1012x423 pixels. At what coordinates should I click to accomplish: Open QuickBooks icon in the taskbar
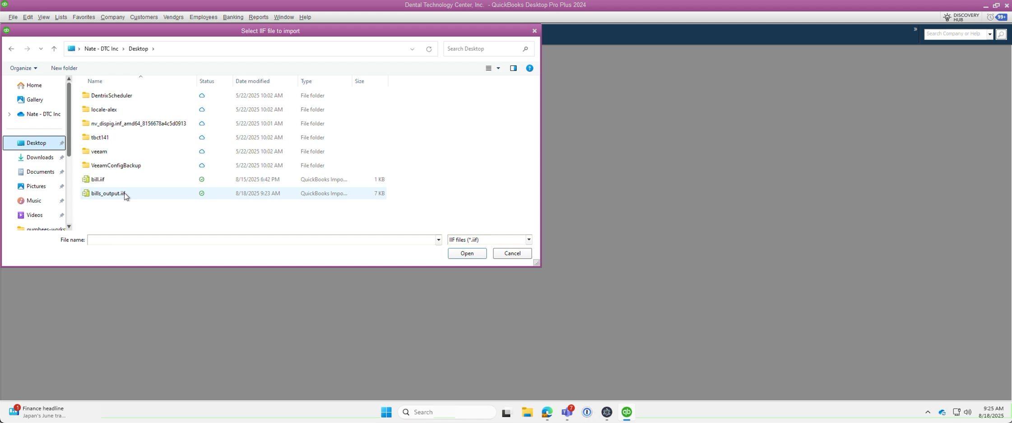click(x=627, y=412)
